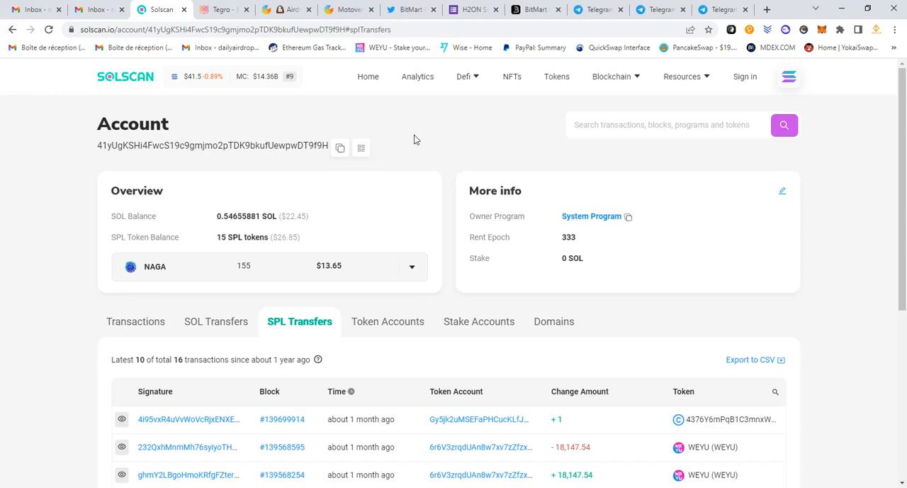Expand the NAGA token dropdown
907x488 pixels.
point(412,267)
